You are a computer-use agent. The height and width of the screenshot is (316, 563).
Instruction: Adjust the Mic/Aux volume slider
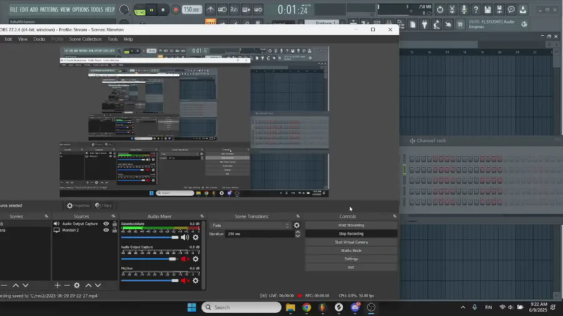click(150, 280)
